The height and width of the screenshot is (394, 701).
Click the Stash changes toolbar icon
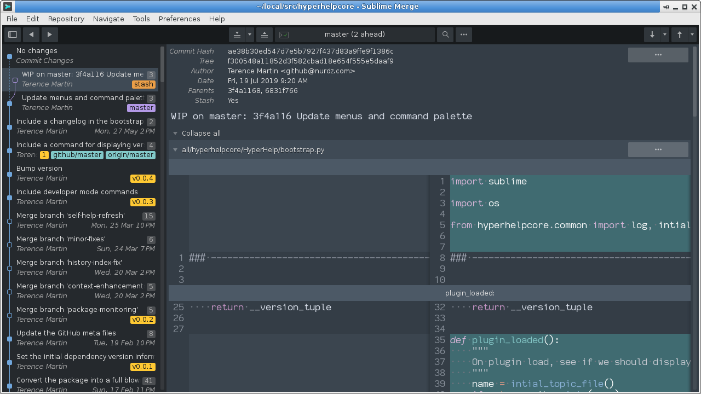pyautogui.click(x=237, y=34)
